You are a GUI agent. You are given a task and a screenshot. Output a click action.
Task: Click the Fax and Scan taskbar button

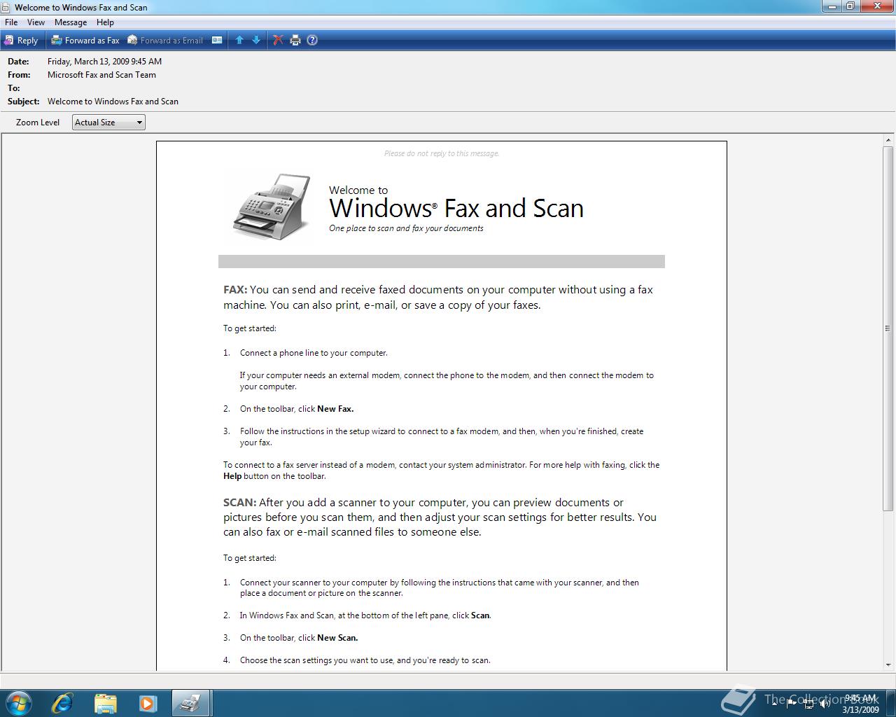pos(190,703)
